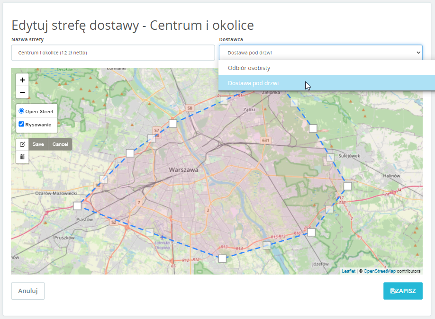Select the edit layers tool icon
435x319 pixels.
pos(22,144)
